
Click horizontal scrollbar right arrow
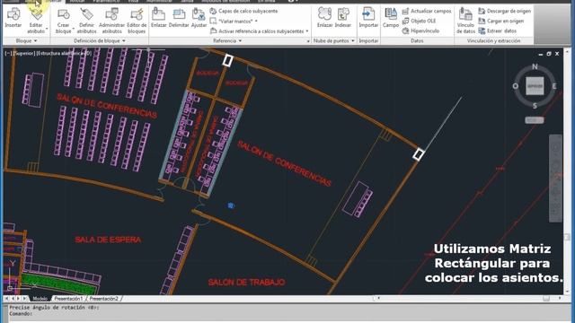click(560, 299)
